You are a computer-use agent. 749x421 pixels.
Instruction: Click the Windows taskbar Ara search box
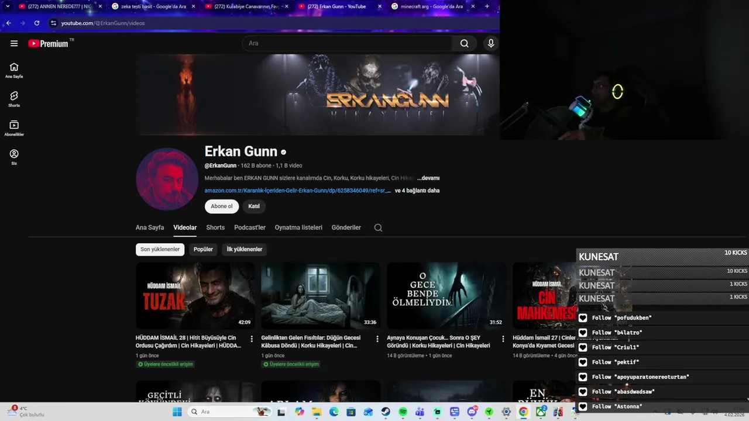(229, 412)
